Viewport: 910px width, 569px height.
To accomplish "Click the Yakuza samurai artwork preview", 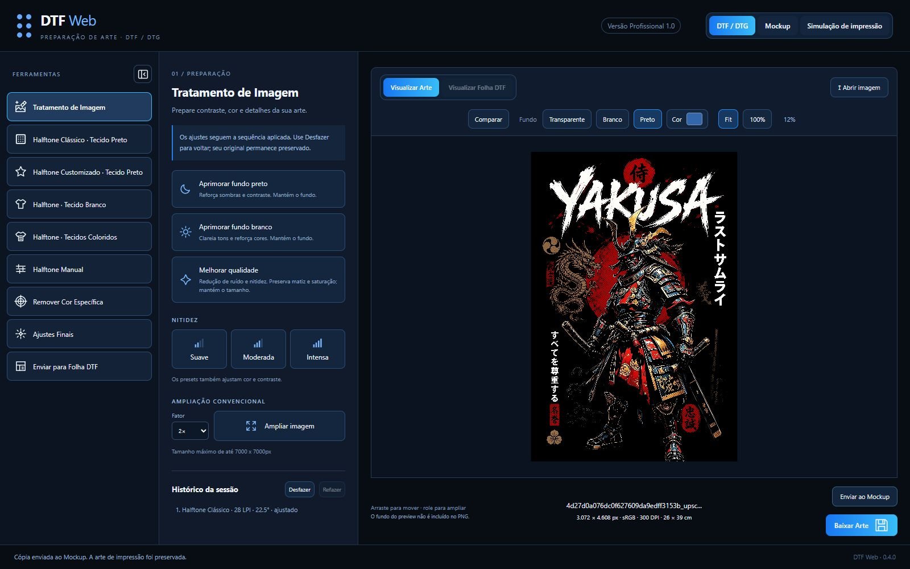I will [634, 307].
